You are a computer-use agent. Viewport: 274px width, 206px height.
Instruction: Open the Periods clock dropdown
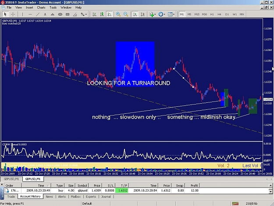162,14
